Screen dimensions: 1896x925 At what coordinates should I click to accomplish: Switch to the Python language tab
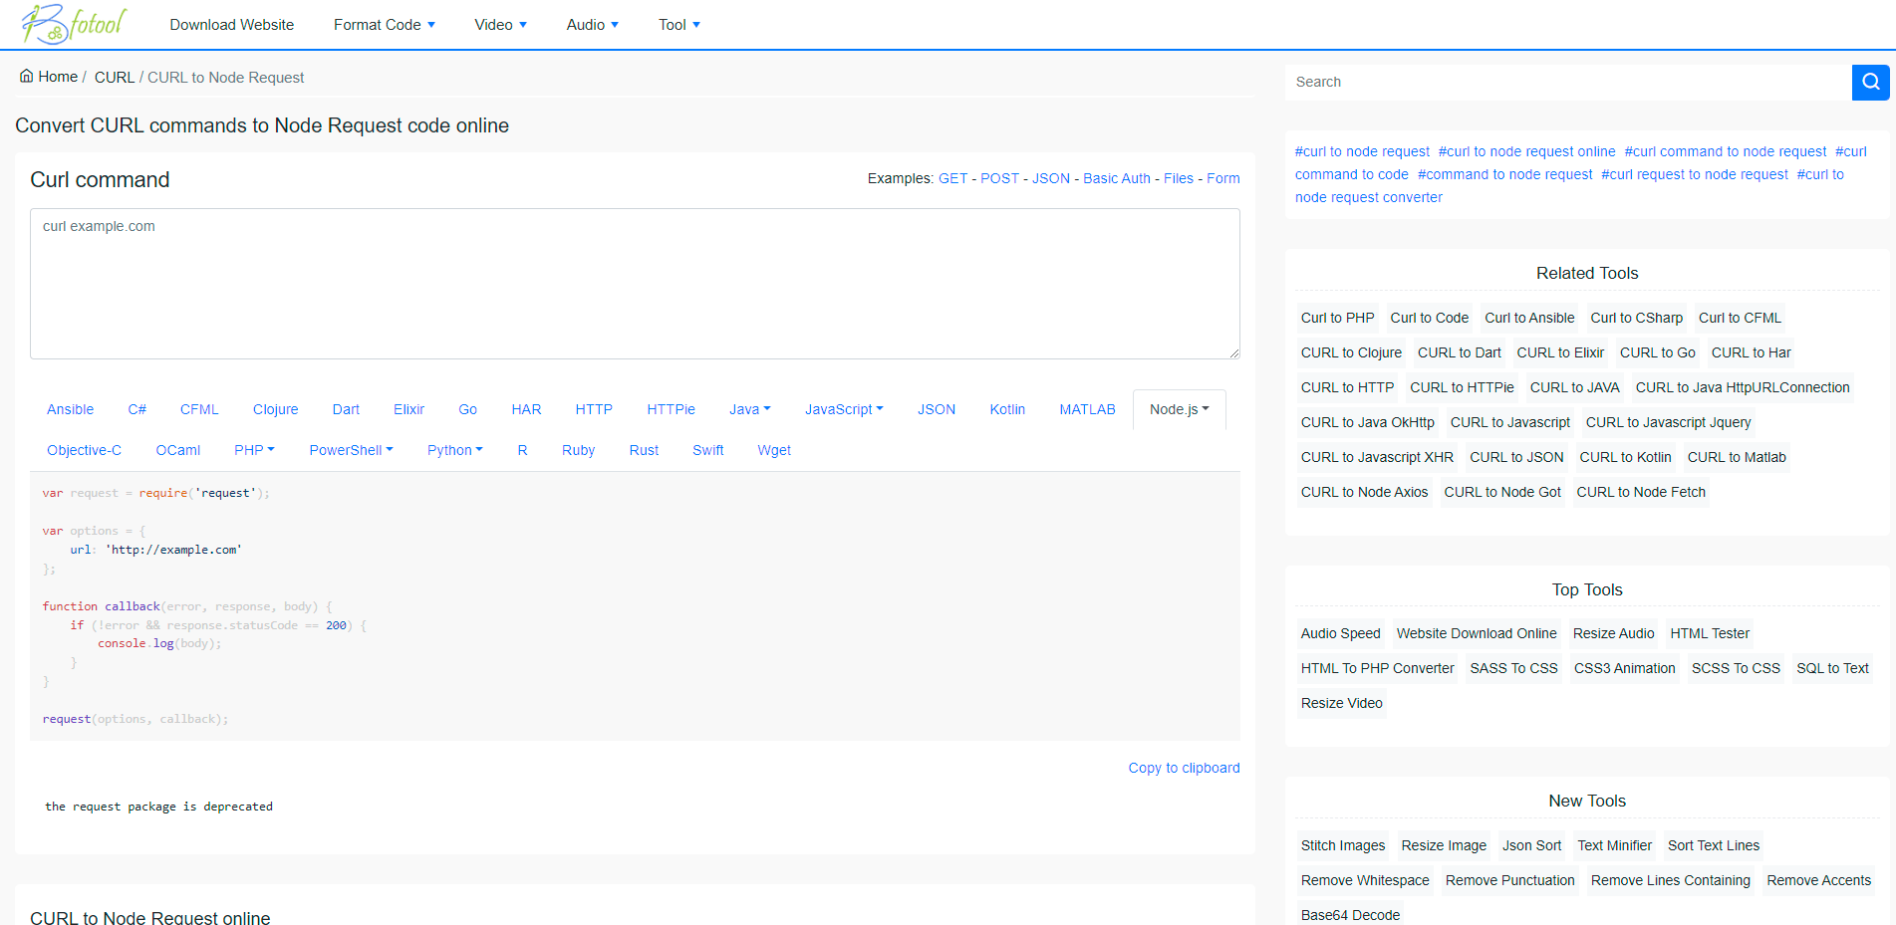pos(454,450)
